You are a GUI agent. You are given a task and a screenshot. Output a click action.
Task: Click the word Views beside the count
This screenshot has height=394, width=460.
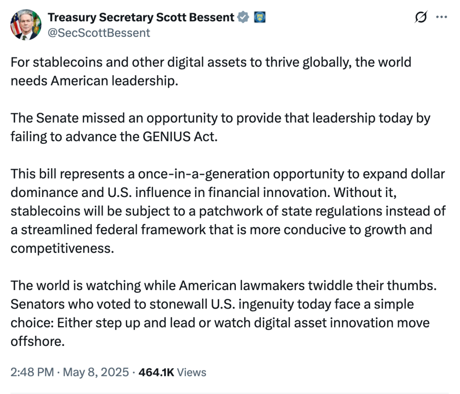click(192, 372)
